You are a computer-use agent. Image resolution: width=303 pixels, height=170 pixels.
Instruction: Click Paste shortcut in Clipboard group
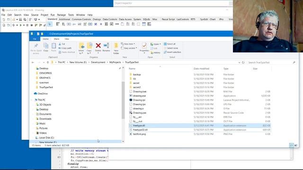[x=67, y=52]
